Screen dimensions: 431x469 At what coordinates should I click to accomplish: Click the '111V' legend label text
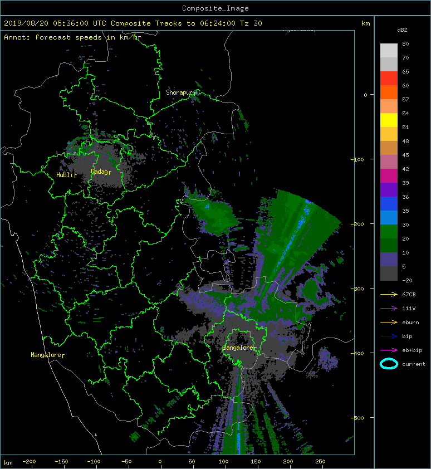pyautogui.click(x=409, y=309)
